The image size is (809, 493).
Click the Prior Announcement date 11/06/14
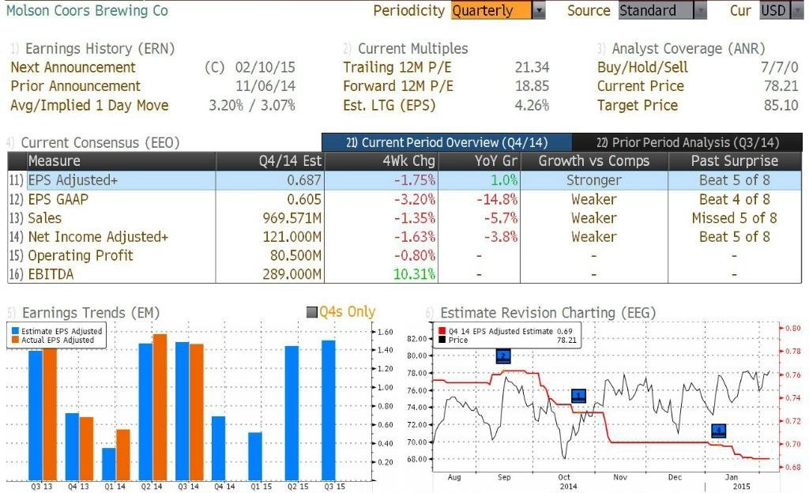tap(265, 85)
